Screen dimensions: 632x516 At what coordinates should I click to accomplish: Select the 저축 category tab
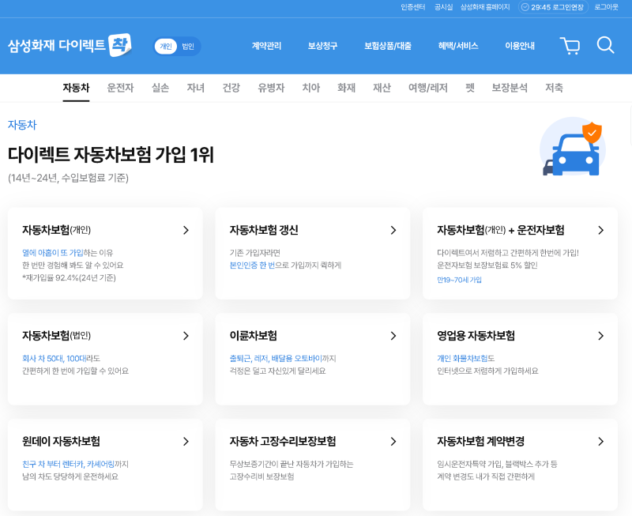(554, 88)
